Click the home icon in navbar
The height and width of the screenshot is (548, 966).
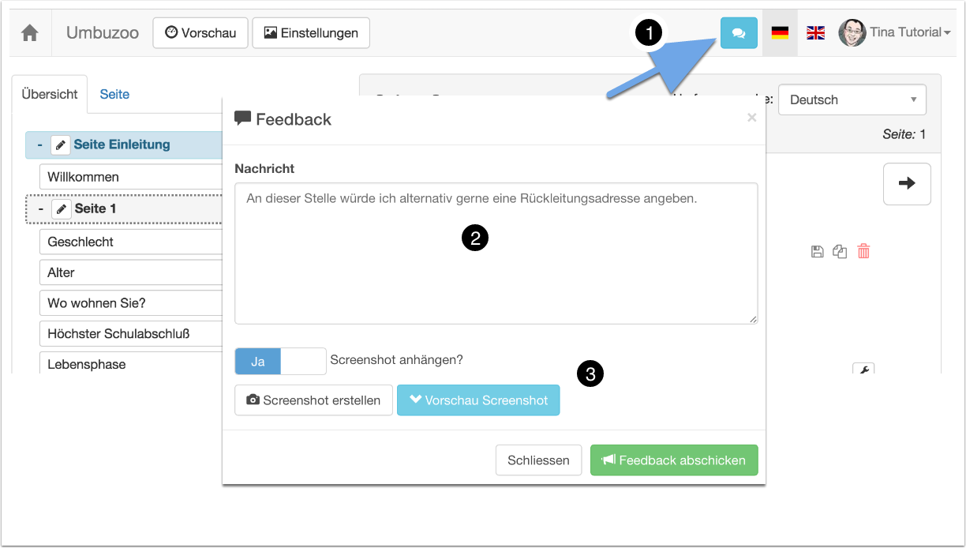30,33
